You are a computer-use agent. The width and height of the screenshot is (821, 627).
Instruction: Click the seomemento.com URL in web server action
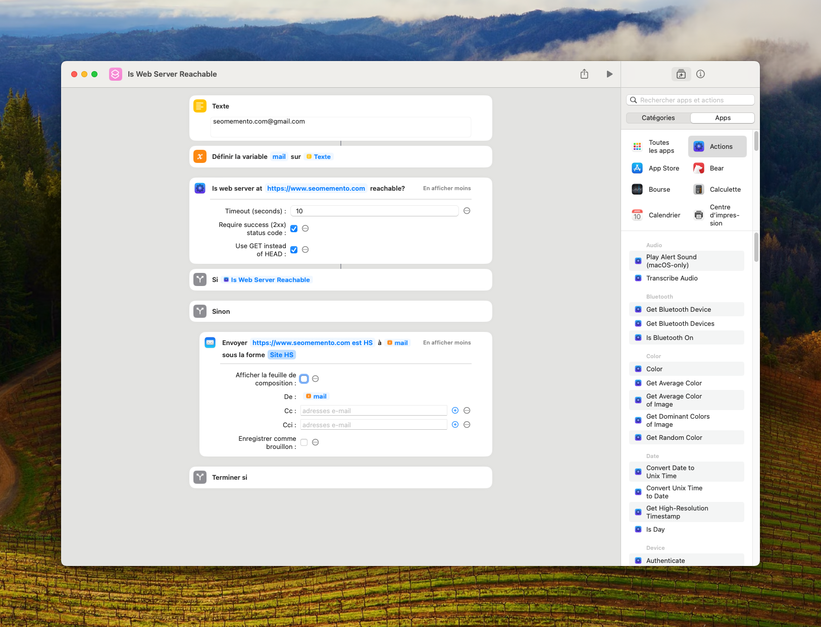(x=316, y=188)
